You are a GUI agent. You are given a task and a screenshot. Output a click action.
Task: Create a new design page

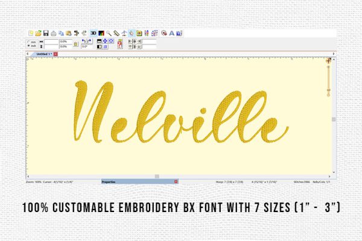pyautogui.click(x=31, y=33)
